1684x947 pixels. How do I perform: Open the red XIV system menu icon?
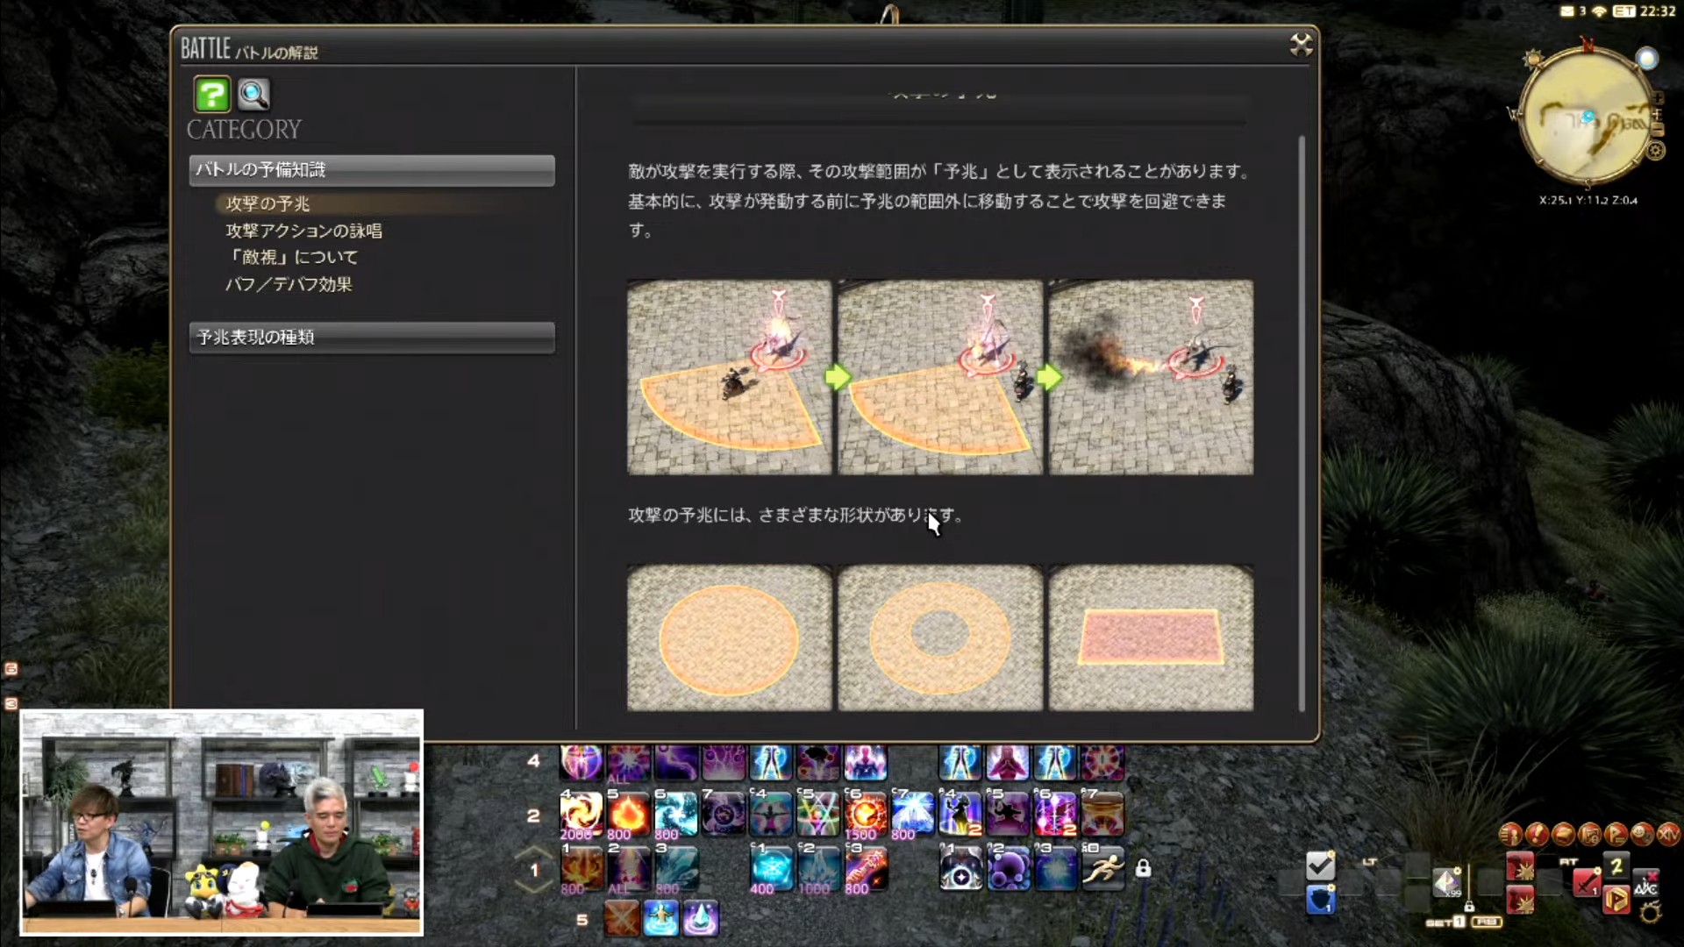pyautogui.click(x=1668, y=835)
